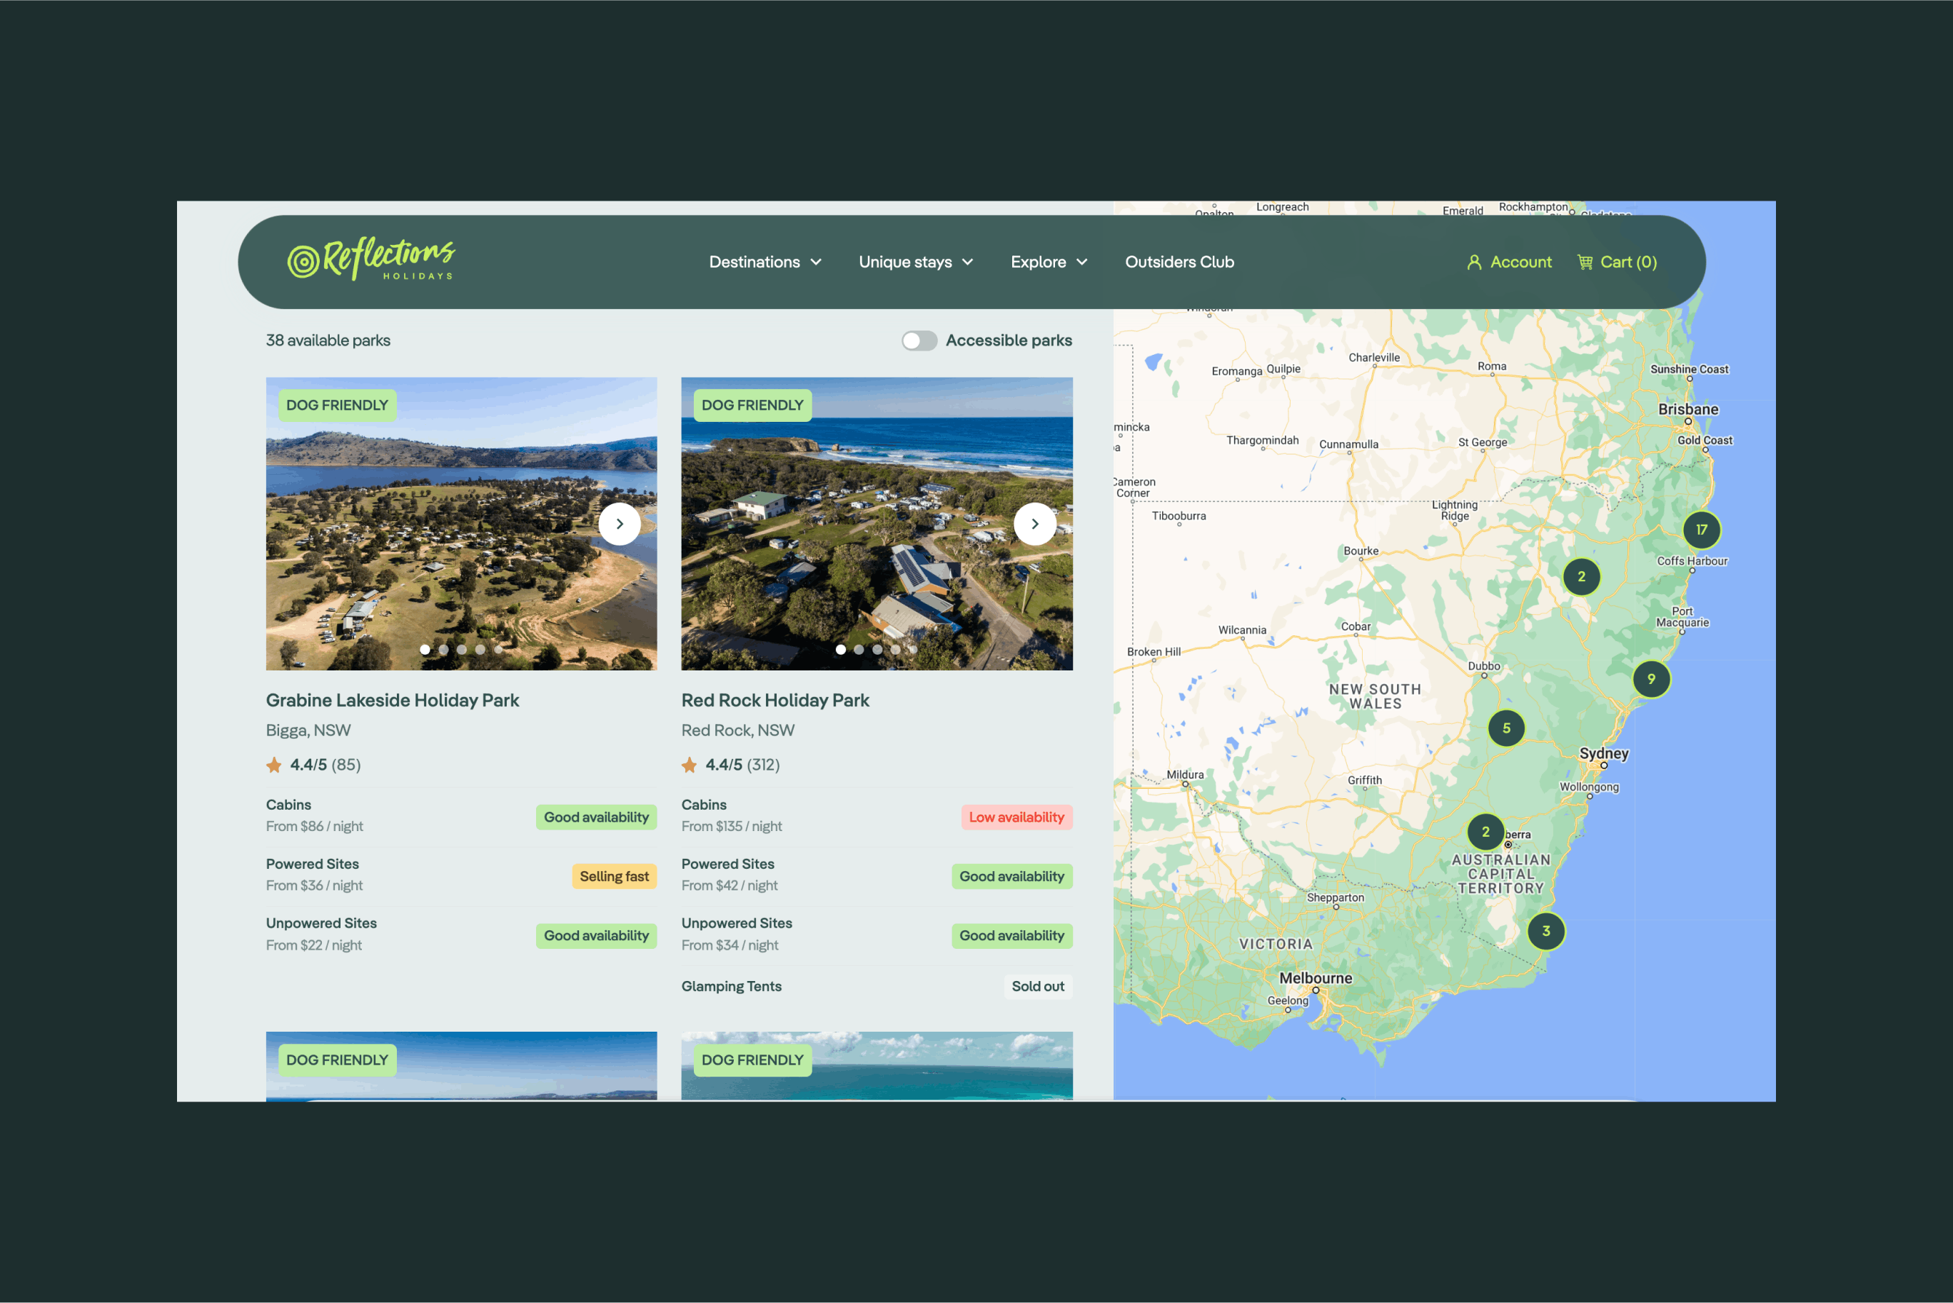
Task: Open Red Rock Holiday Park title link
Action: pyautogui.click(x=775, y=700)
